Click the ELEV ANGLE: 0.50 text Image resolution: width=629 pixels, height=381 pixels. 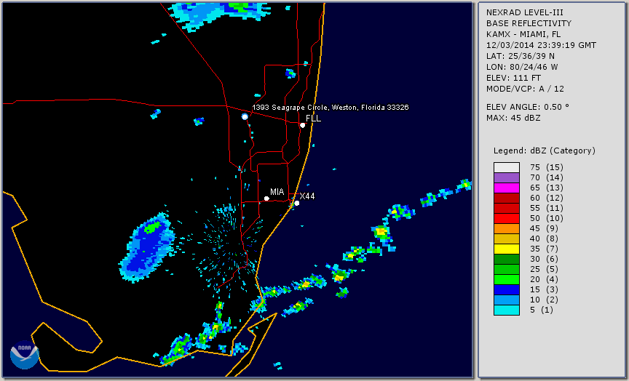(x=528, y=107)
